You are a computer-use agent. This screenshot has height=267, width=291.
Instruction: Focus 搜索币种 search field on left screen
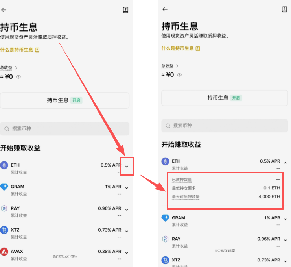tap(64, 129)
